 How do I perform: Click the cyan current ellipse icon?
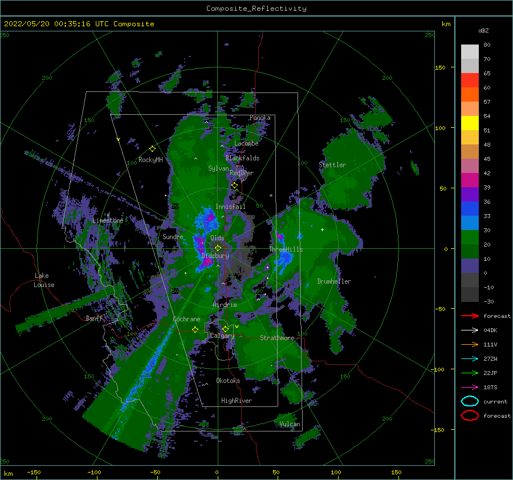click(470, 401)
